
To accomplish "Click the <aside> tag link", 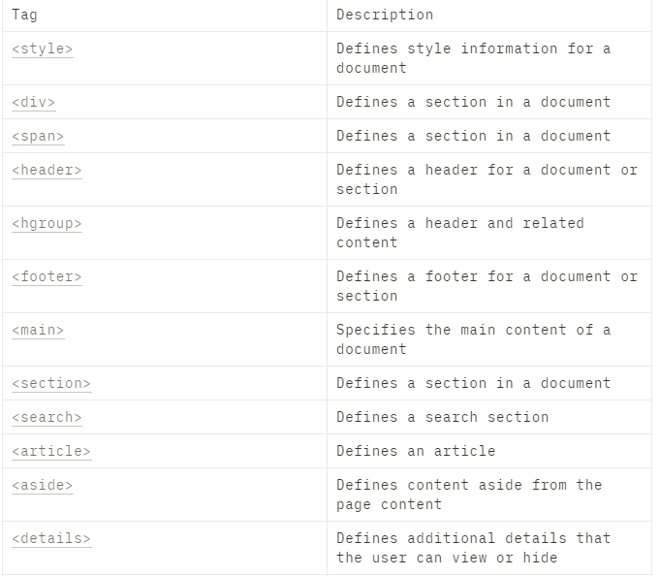I will pyautogui.click(x=42, y=486).
